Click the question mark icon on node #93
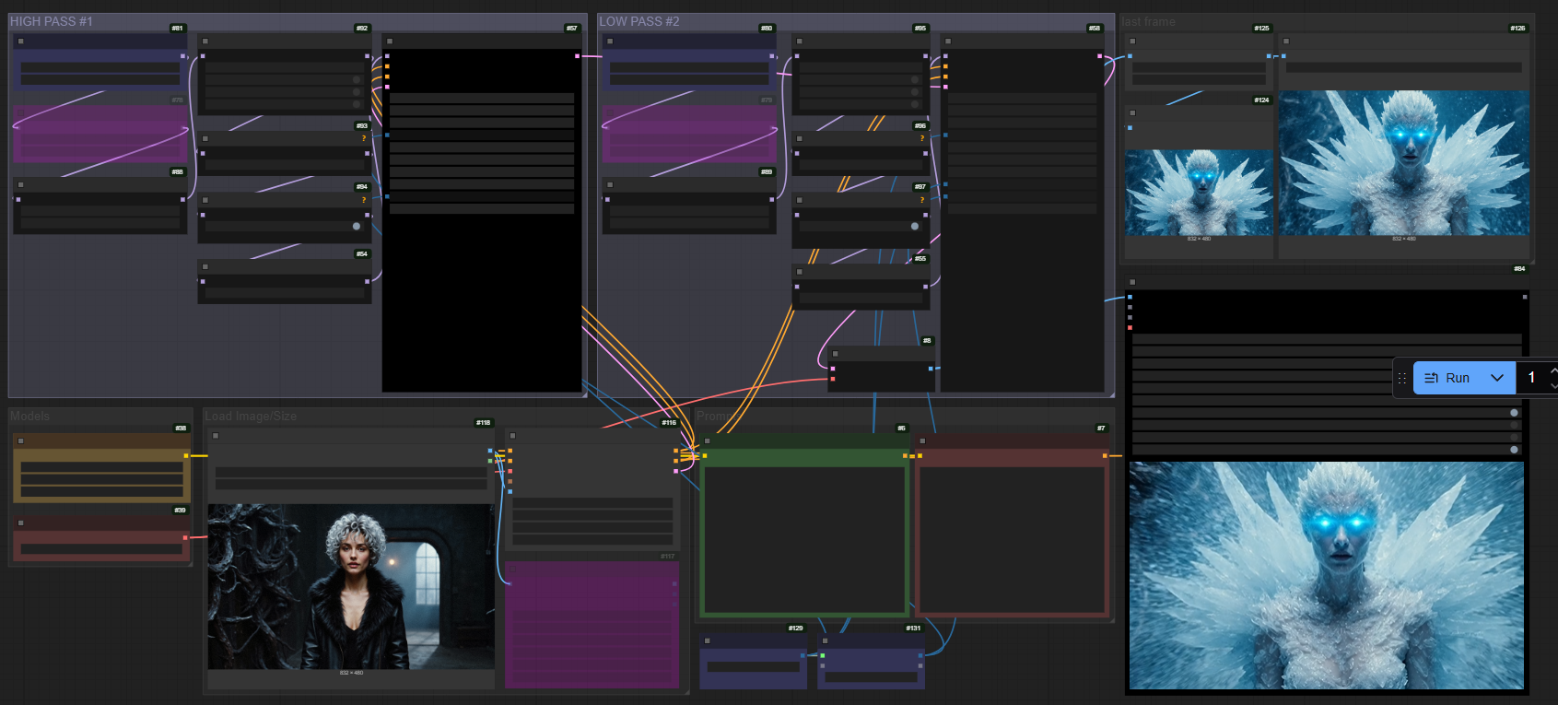 click(364, 138)
